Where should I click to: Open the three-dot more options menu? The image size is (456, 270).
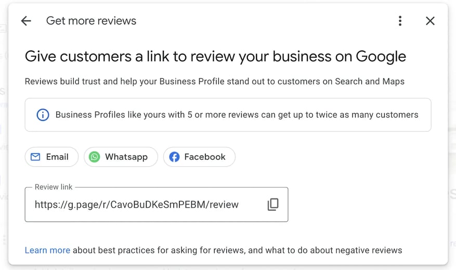point(400,21)
